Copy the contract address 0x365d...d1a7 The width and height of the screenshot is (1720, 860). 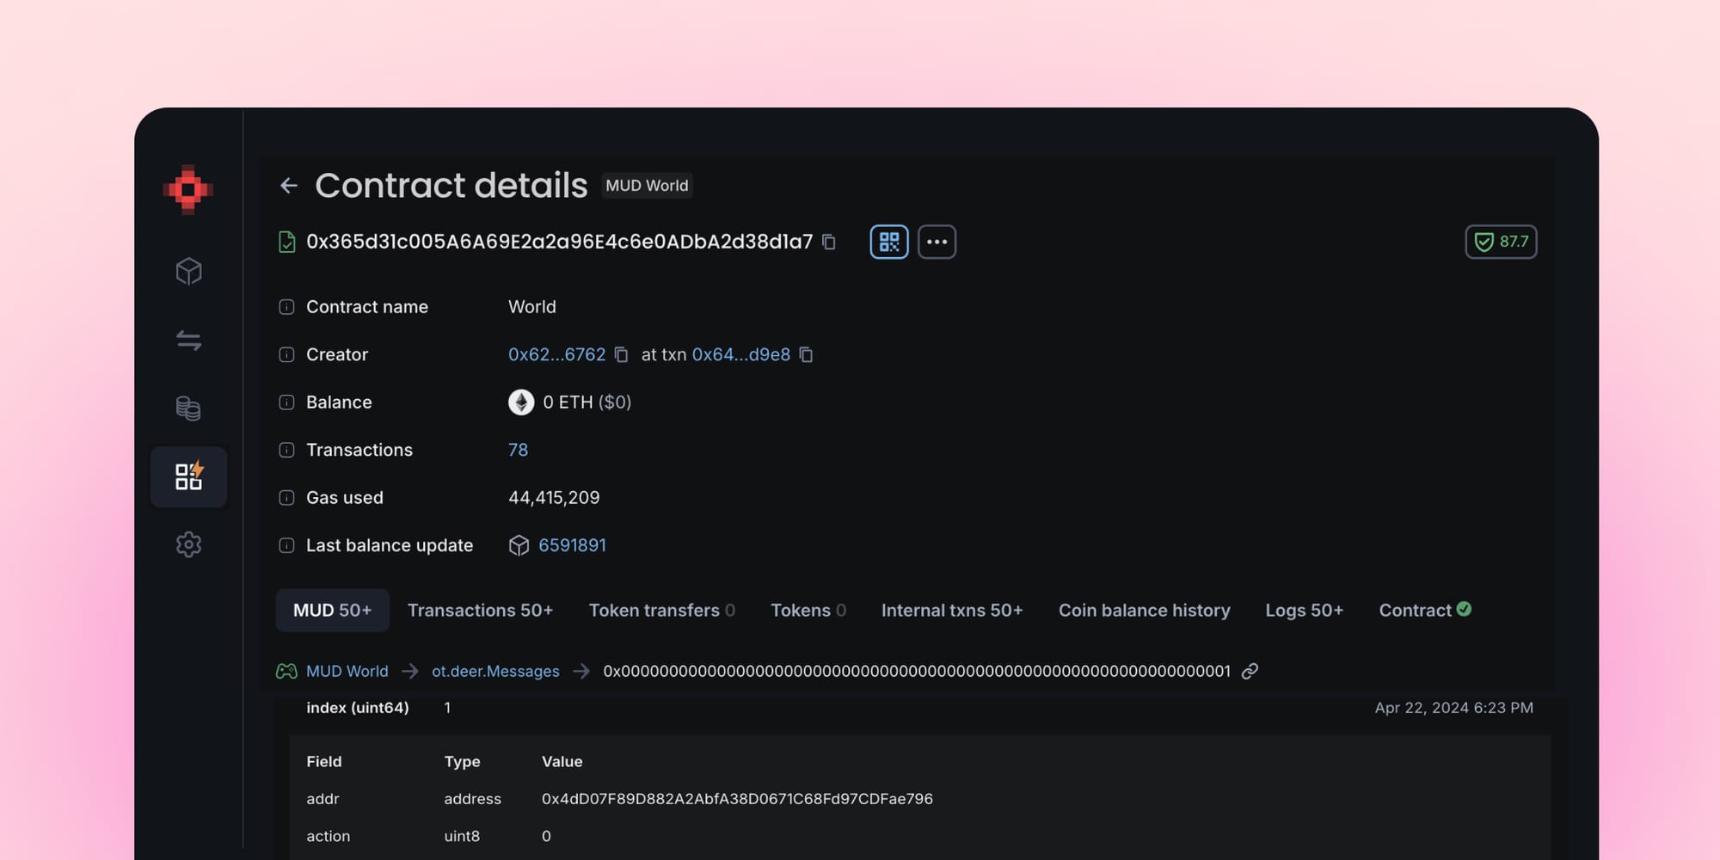click(x=829, y=242)
